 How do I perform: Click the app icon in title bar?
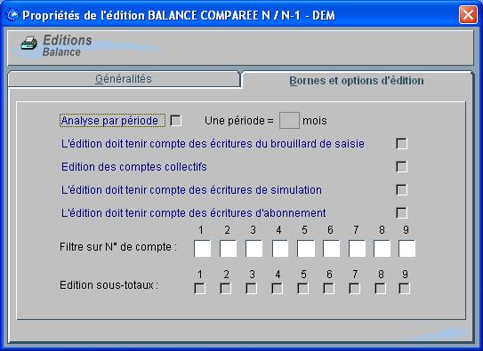coord(12,15)
